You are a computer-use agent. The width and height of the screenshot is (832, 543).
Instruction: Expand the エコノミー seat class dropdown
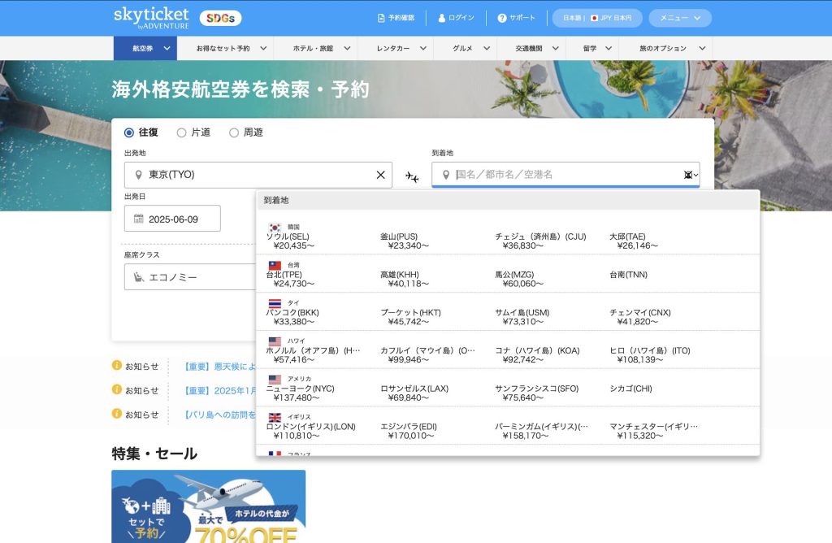[191, 277]
